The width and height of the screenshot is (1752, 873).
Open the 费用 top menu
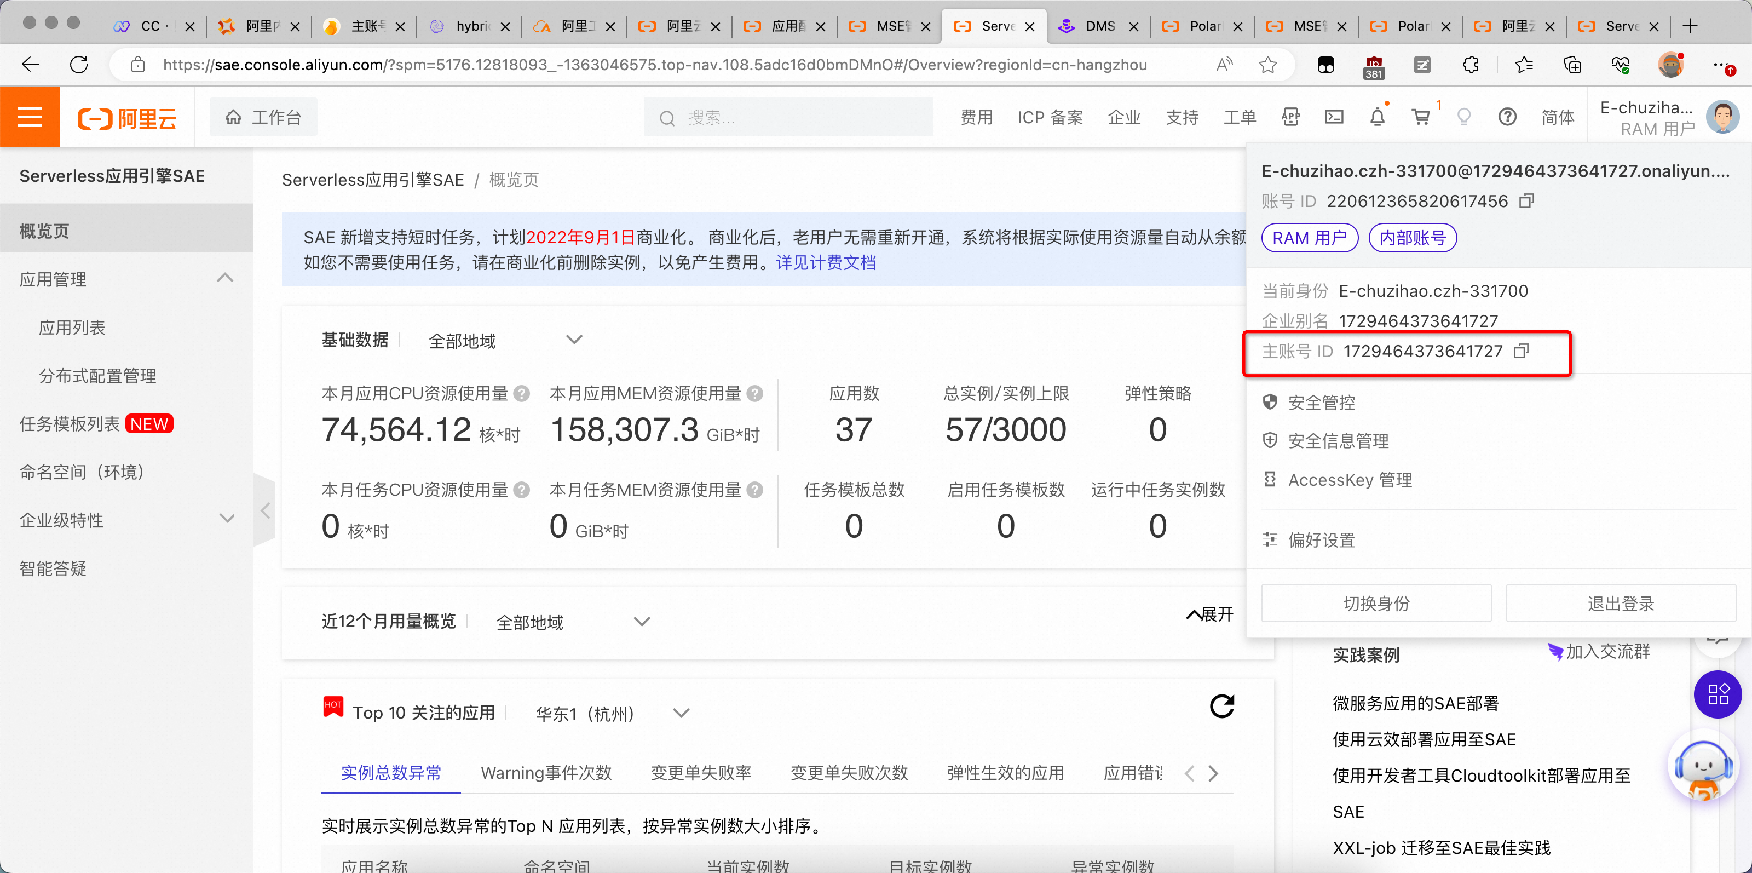[976, 117]
